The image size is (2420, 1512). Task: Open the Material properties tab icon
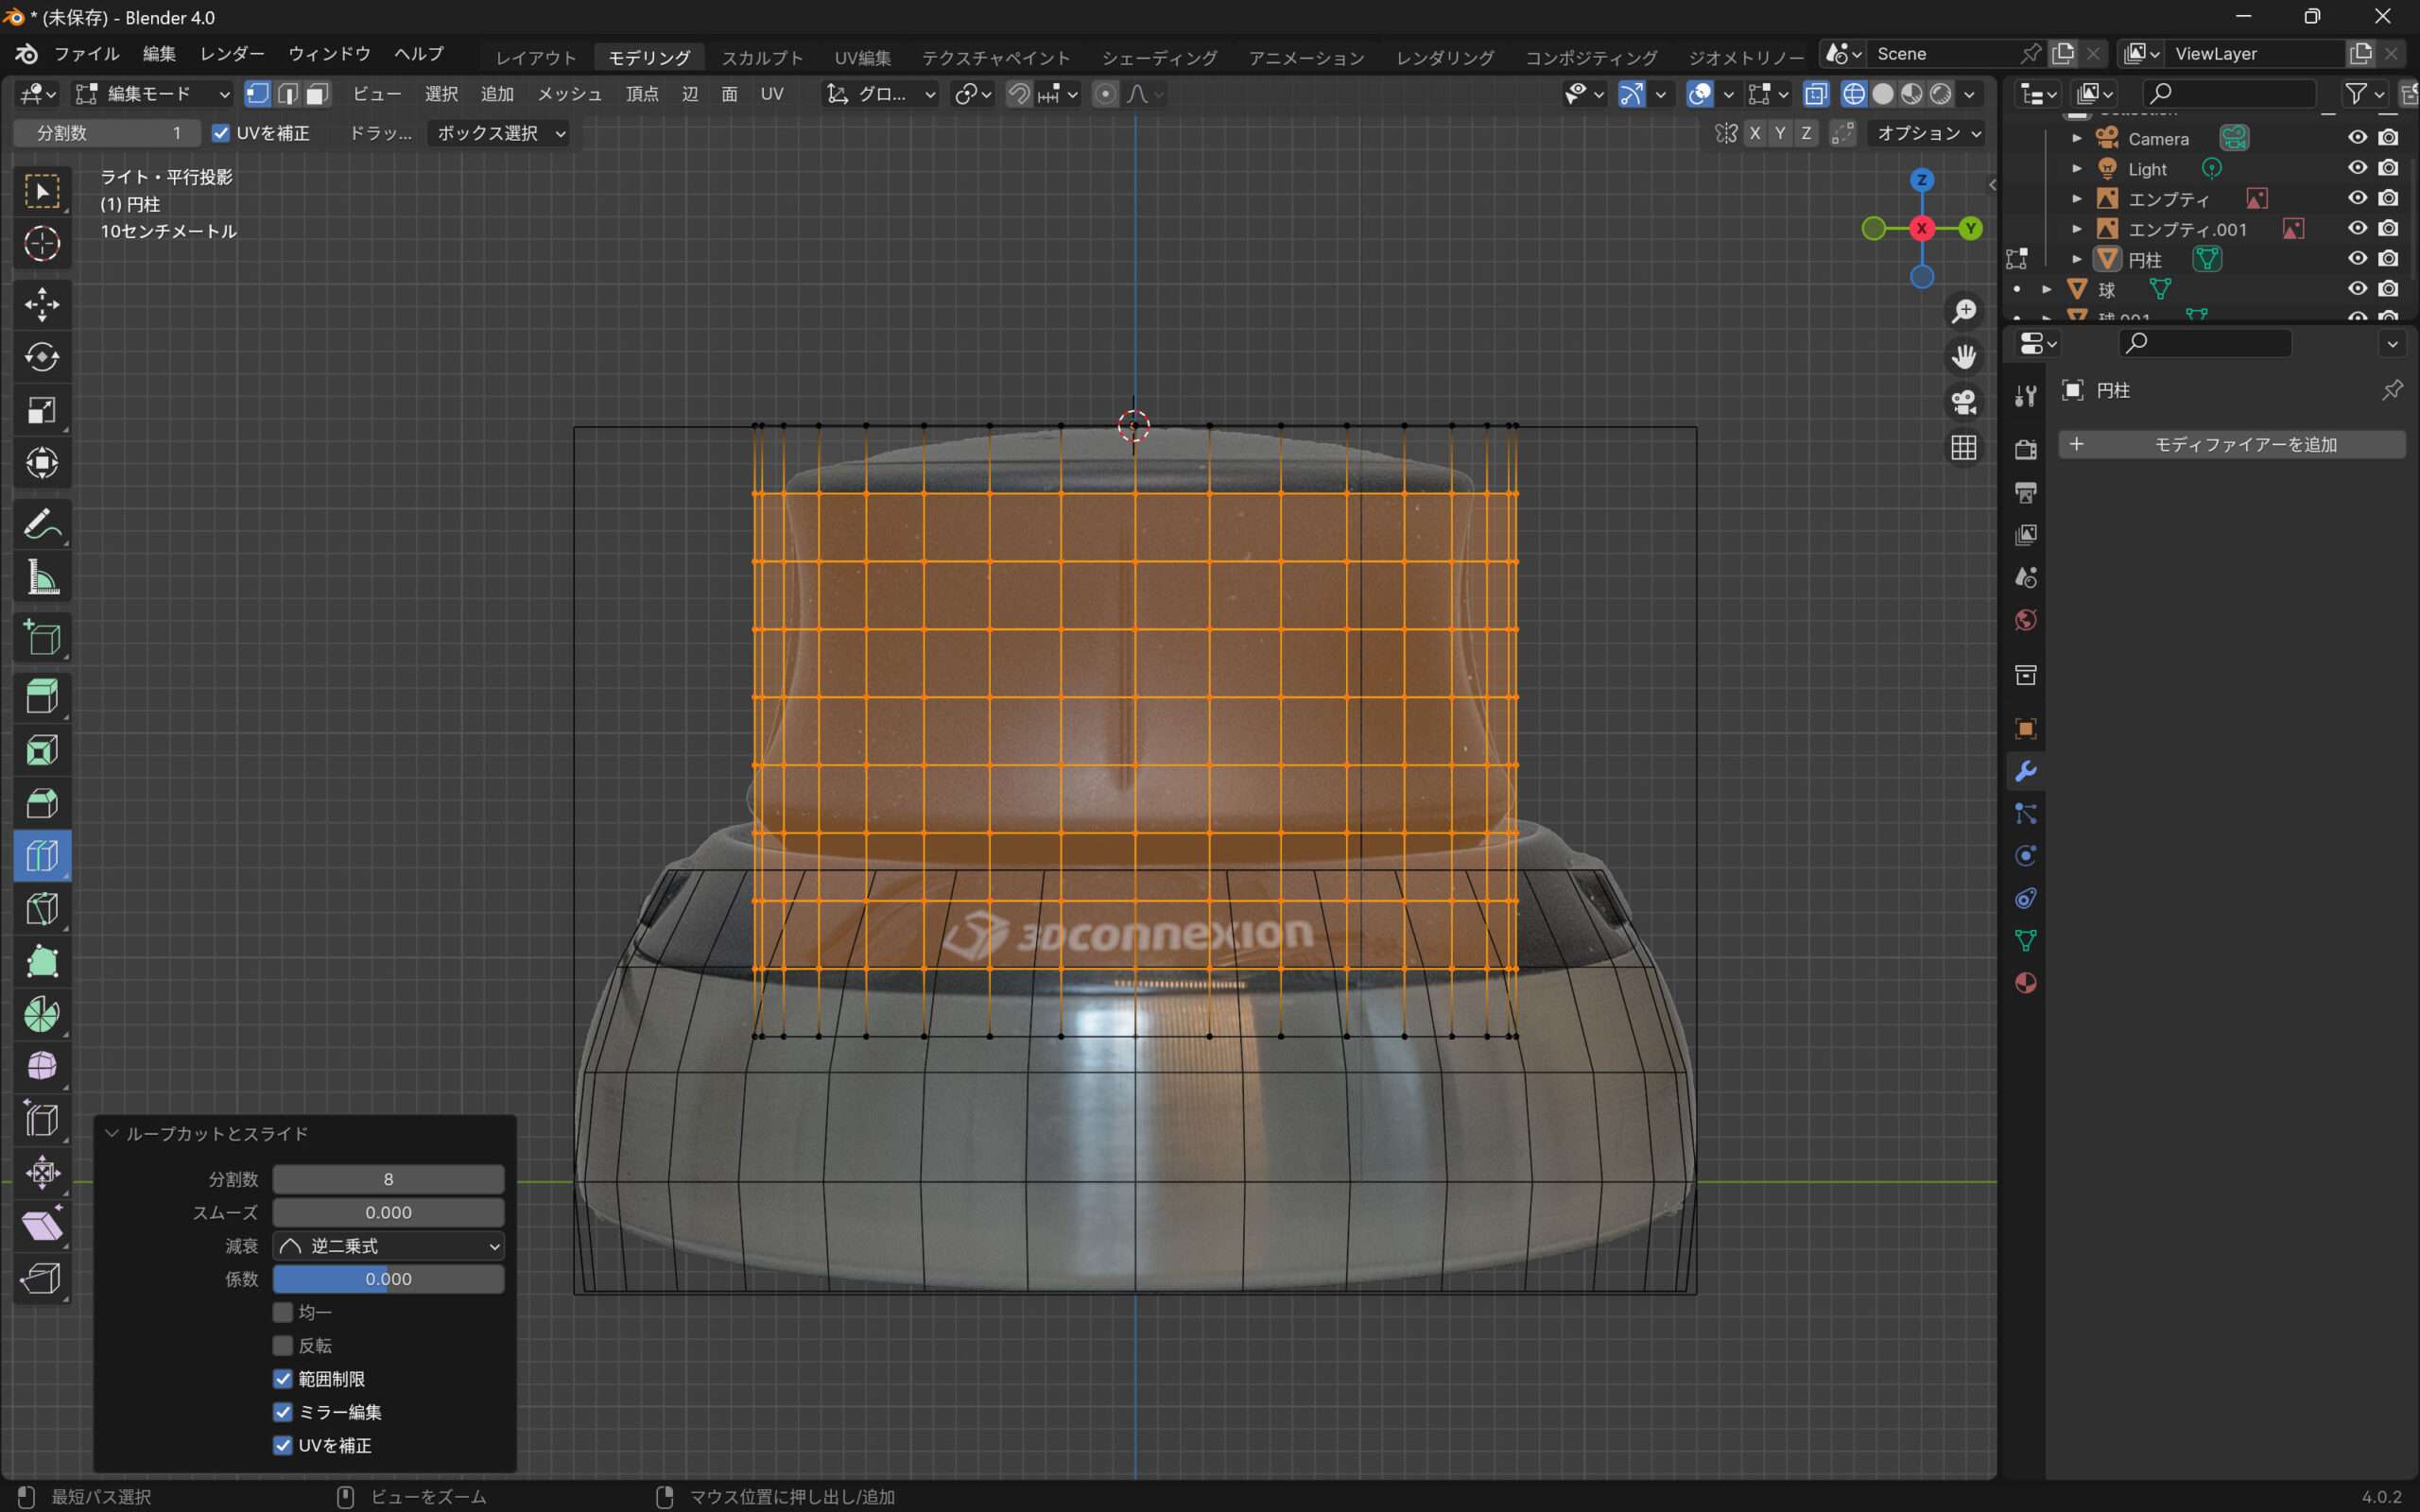[x=2025, y=983]
